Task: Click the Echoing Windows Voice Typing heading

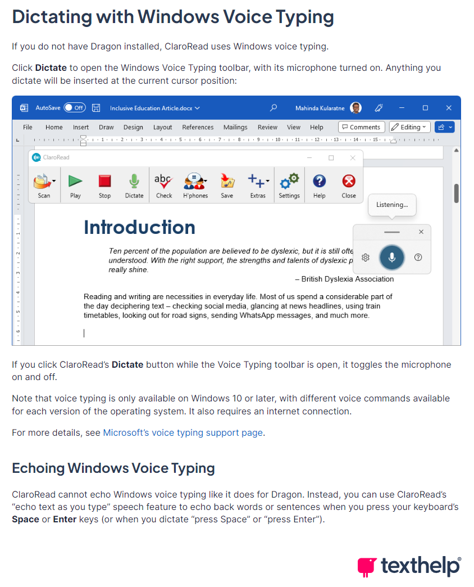Action: pyautogui.click(x=113, y=469)
